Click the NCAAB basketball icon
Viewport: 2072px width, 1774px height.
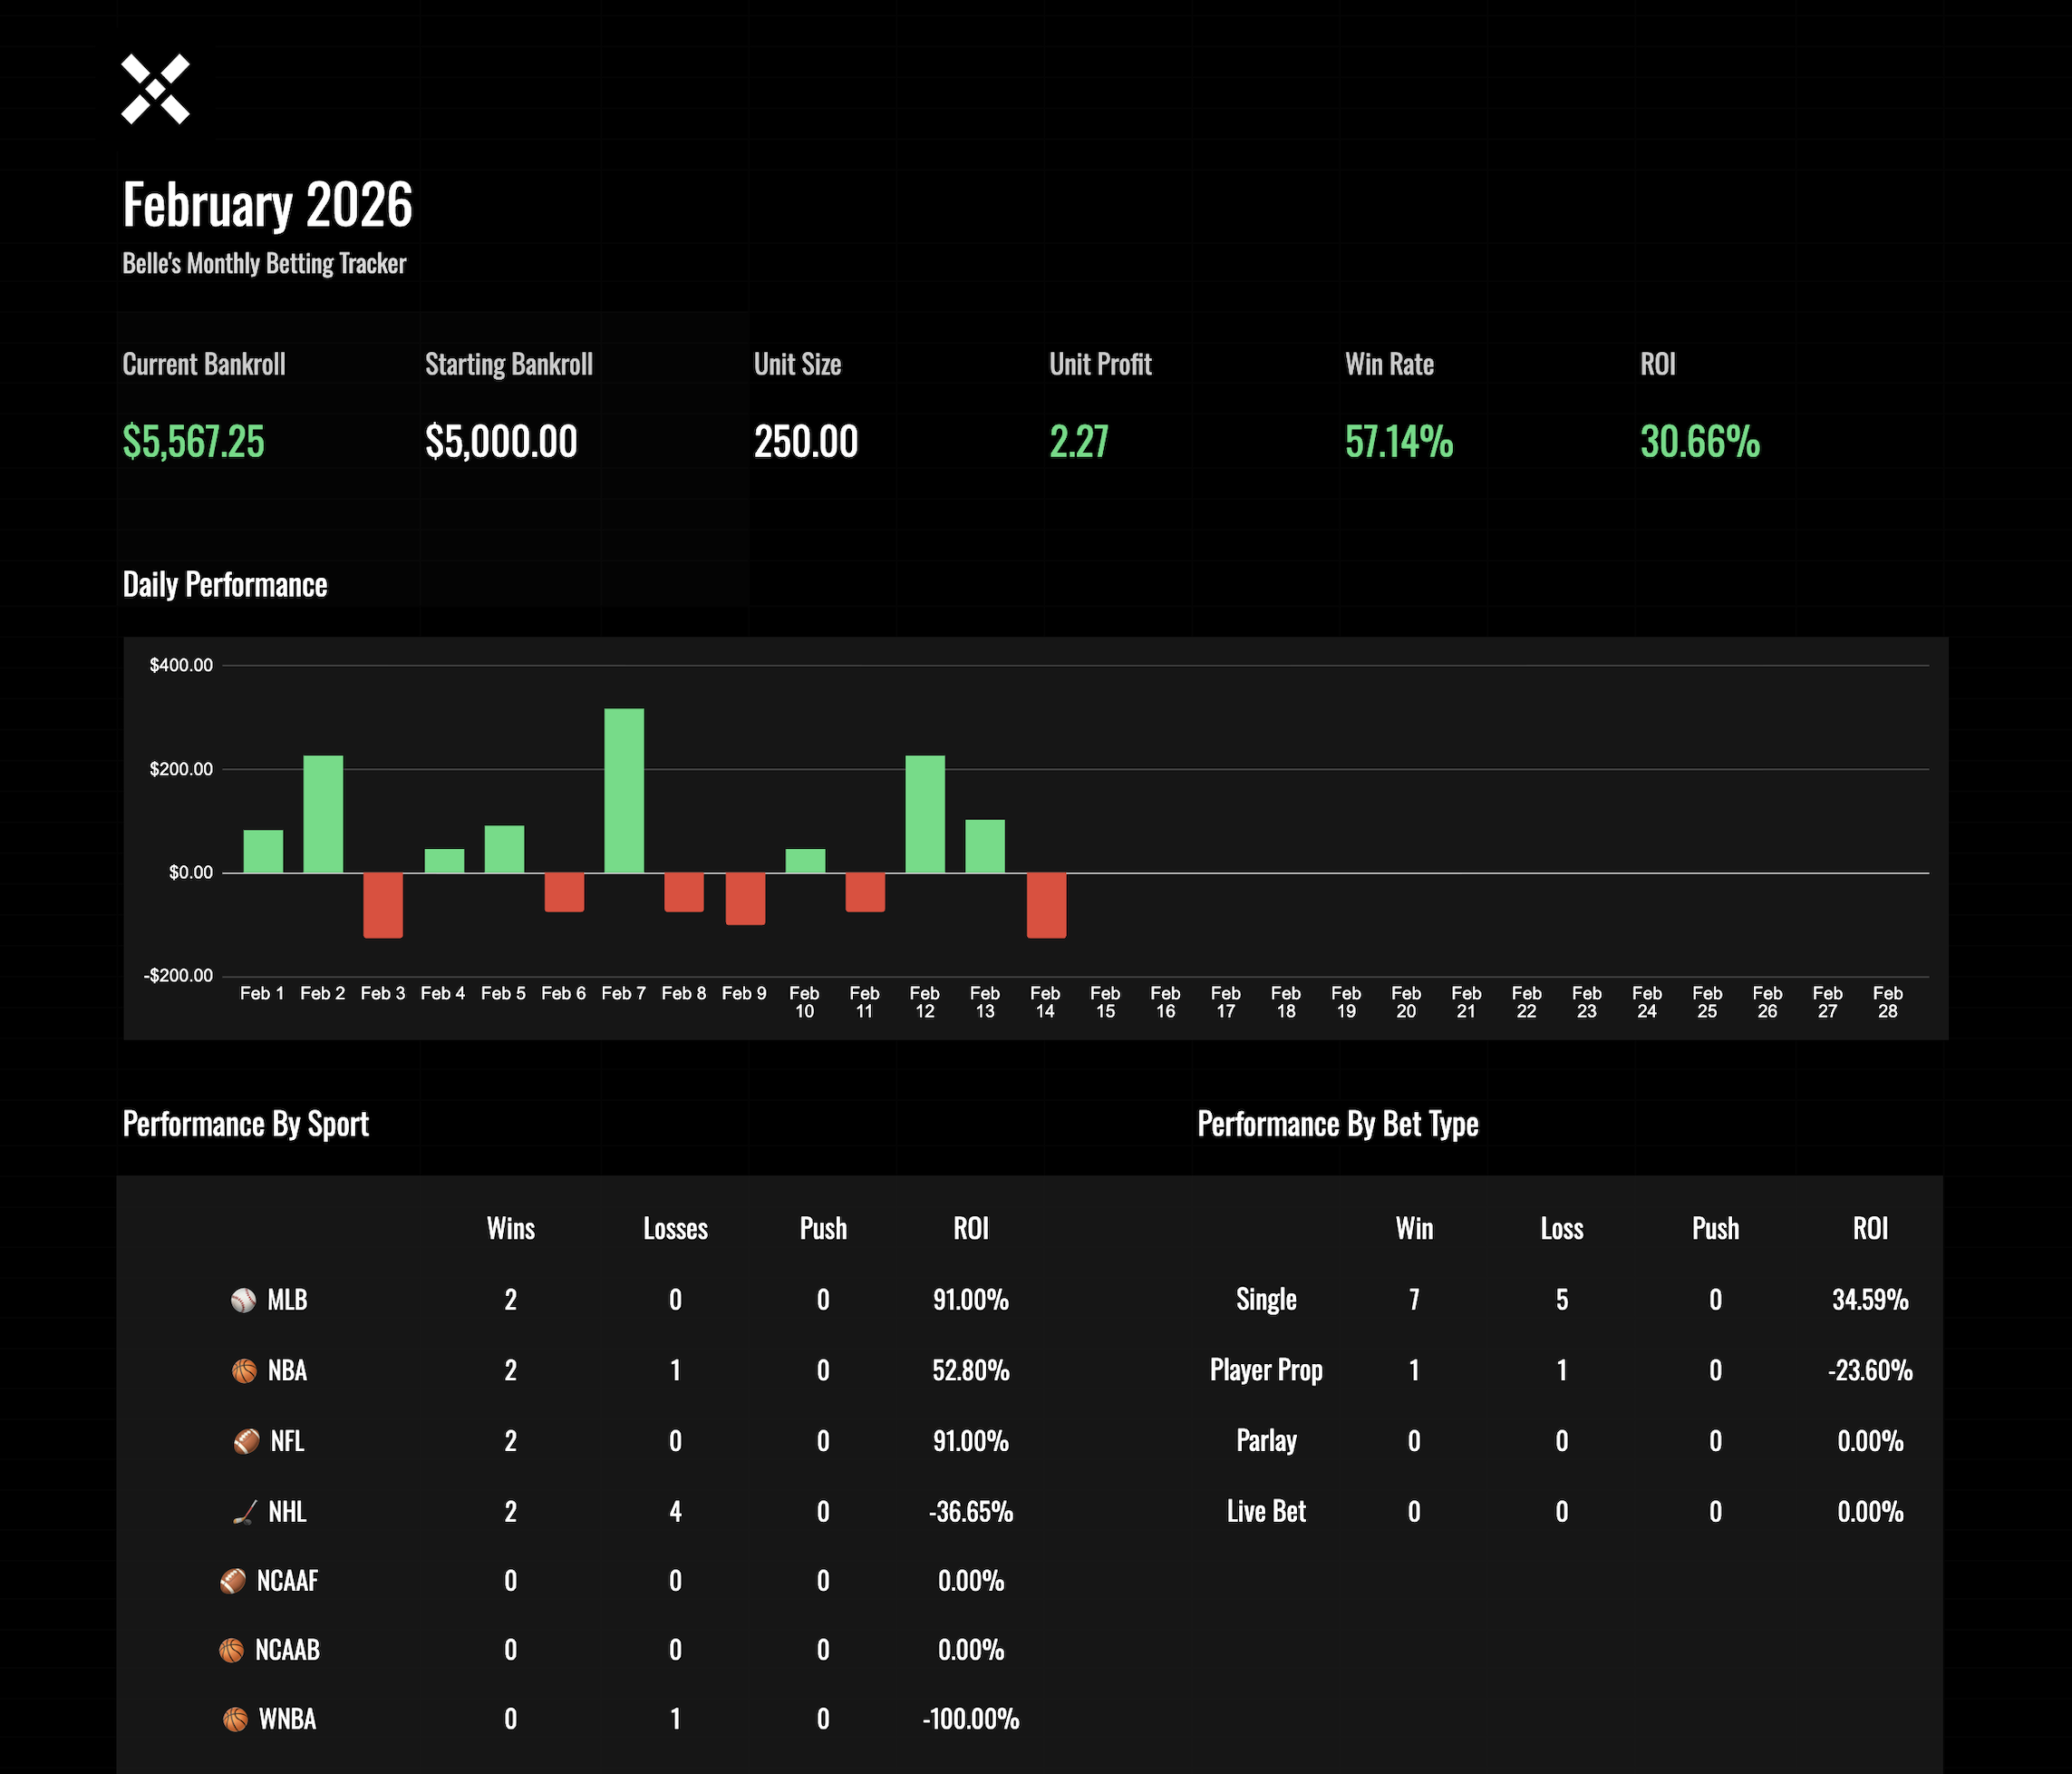[x=231, y=1650]
